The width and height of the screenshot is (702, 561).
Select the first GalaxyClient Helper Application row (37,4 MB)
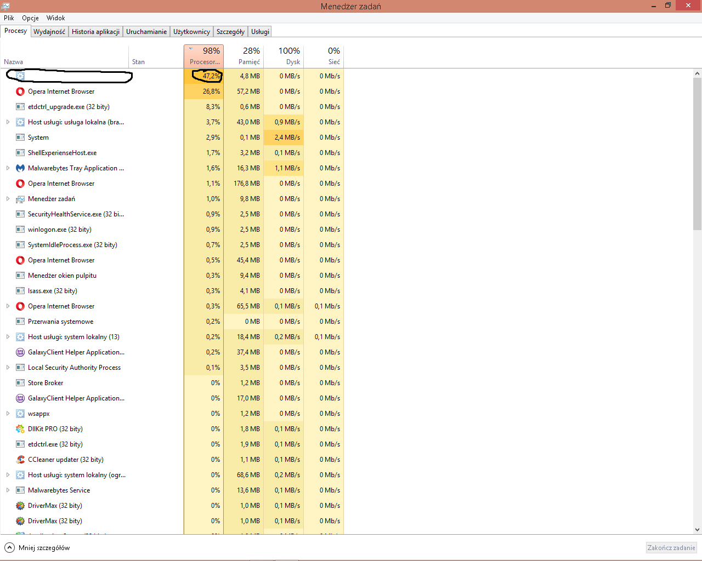[x=172, y=352]
